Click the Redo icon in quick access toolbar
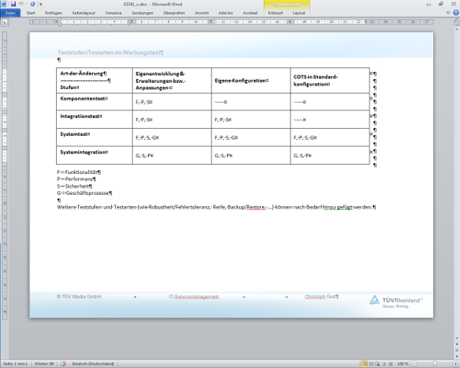460x368 pixels. pos(32,4)
